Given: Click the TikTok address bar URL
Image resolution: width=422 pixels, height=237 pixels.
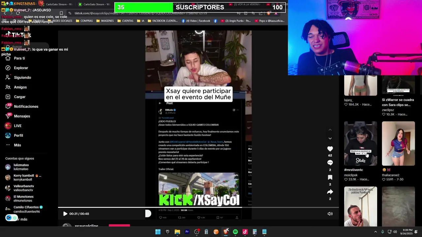Looking at the screenshot, I should [x=141, y=13].
